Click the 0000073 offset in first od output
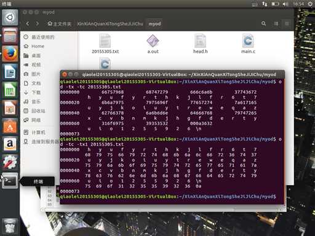 70,134
